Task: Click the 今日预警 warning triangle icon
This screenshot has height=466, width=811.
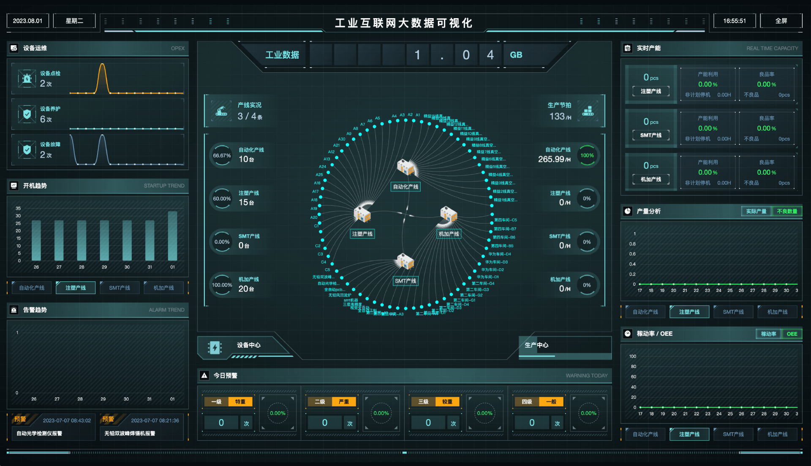Action: point(204,375)
